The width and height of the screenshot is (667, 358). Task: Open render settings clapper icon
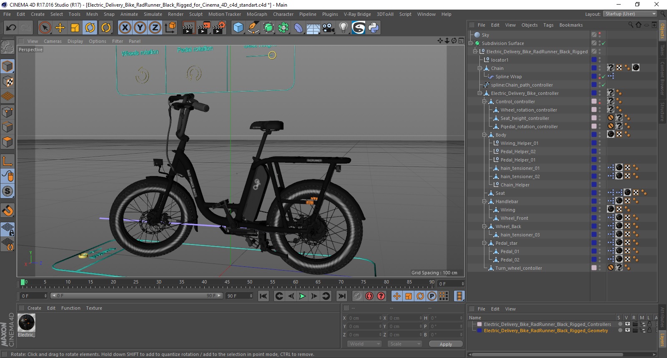pyautogui.click(x=219, y=28)
